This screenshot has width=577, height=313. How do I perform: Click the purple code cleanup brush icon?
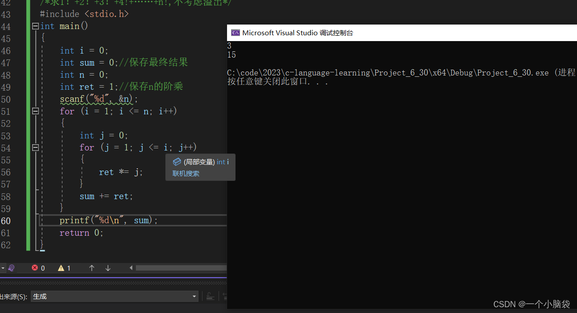(x=12, y=268)
